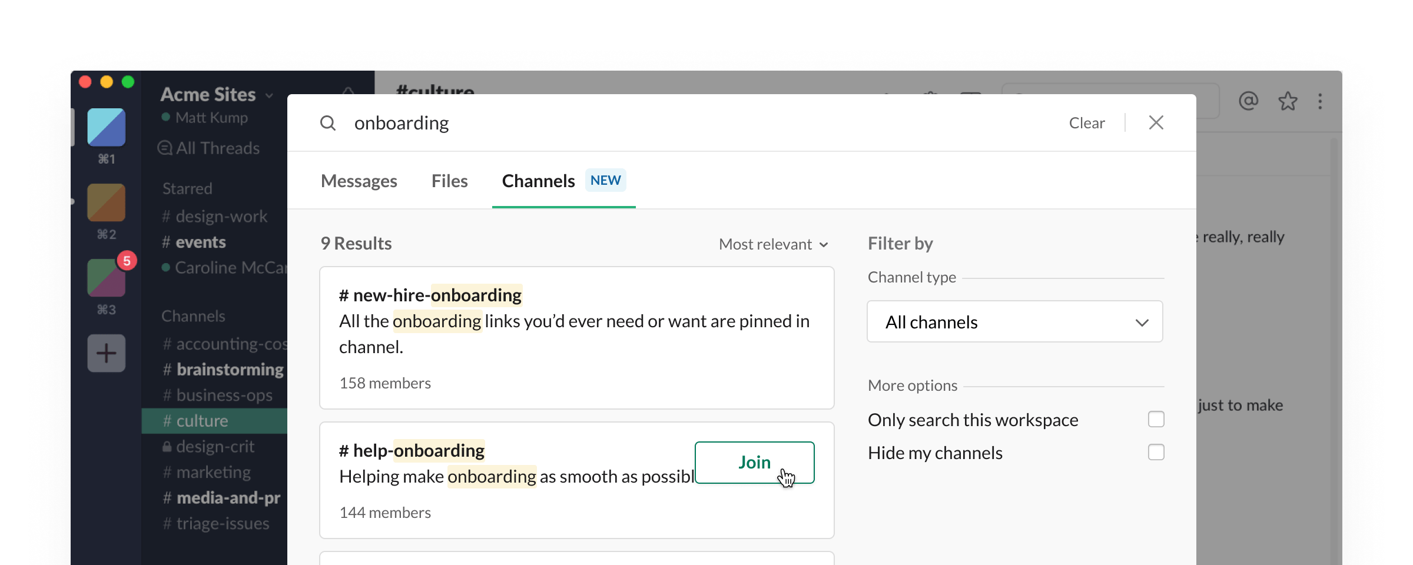Open the All channels channel type dropdown
This screenshot has width=1413, height=565.
(1014, 322)
